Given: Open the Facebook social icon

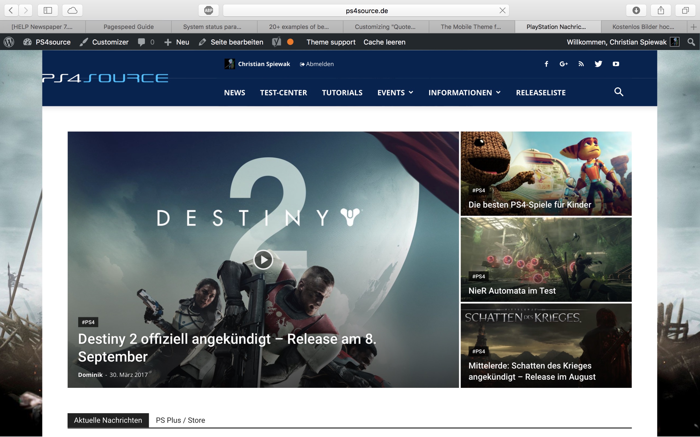Looking at the screenshot, I should coord(546,64).
